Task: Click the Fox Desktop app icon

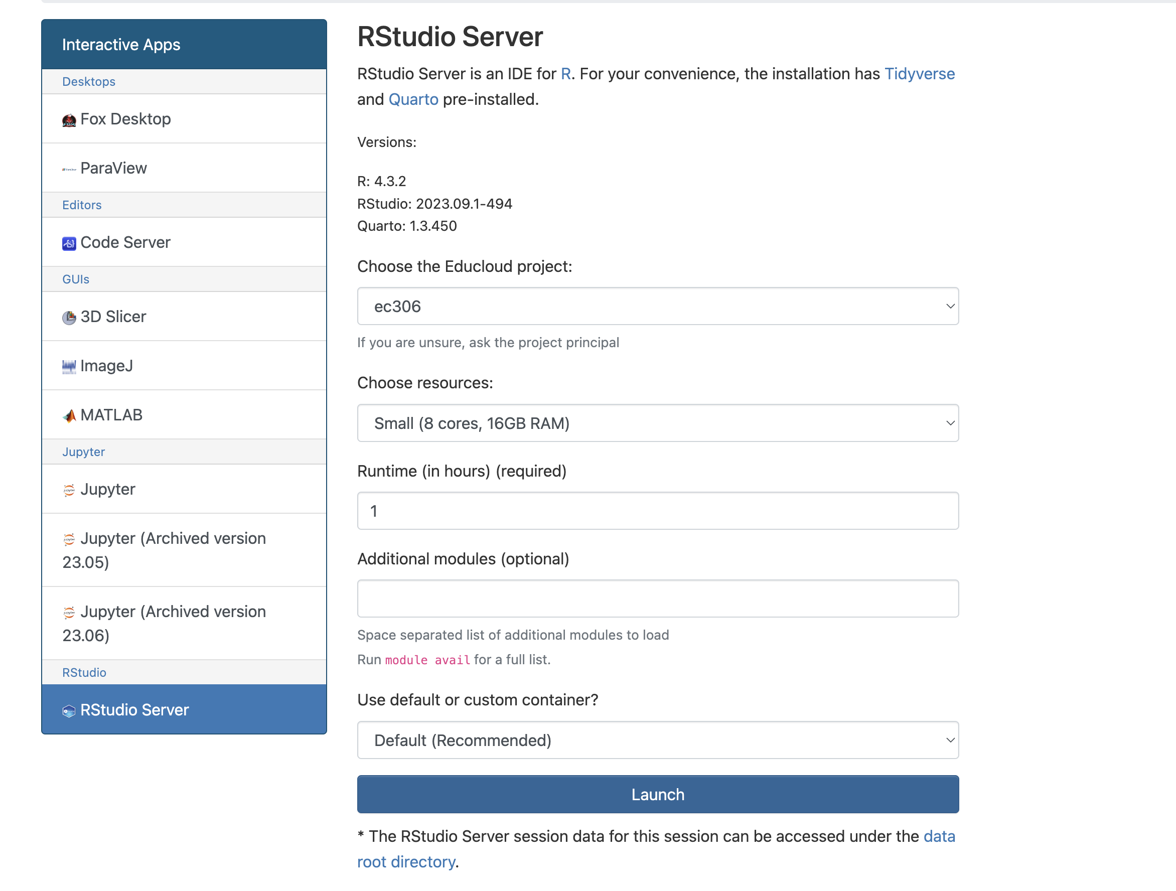Action: click(x=69, y=120)
